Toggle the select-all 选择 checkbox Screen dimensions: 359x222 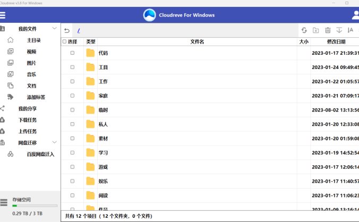(64, 41)
